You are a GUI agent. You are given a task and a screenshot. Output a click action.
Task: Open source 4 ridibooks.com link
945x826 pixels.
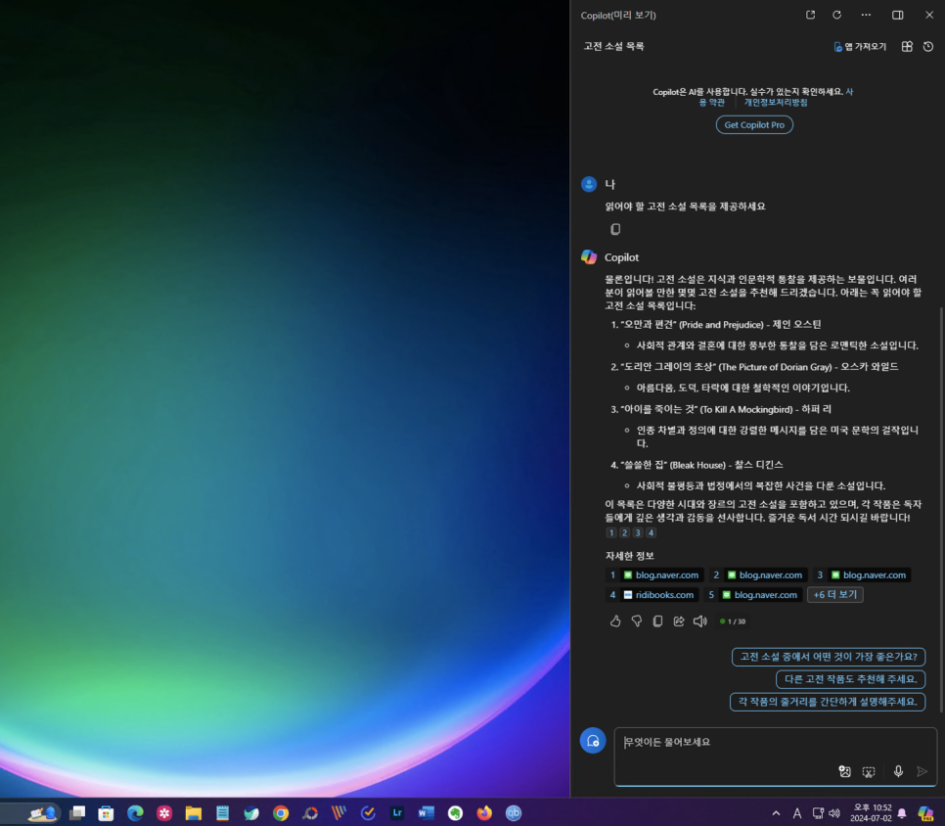pyautogui.click(x=652, y=595)
